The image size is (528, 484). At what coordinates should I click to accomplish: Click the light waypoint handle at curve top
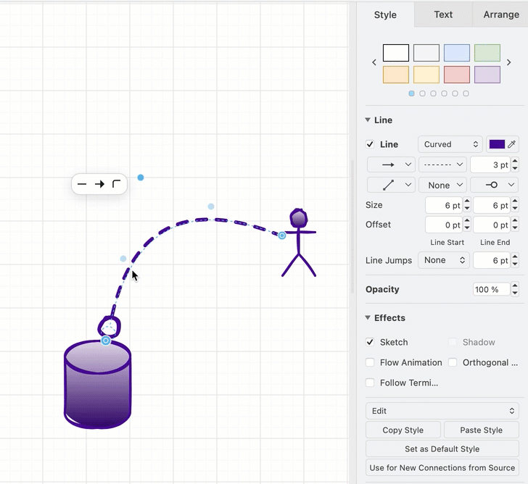(x=211, y=206)
